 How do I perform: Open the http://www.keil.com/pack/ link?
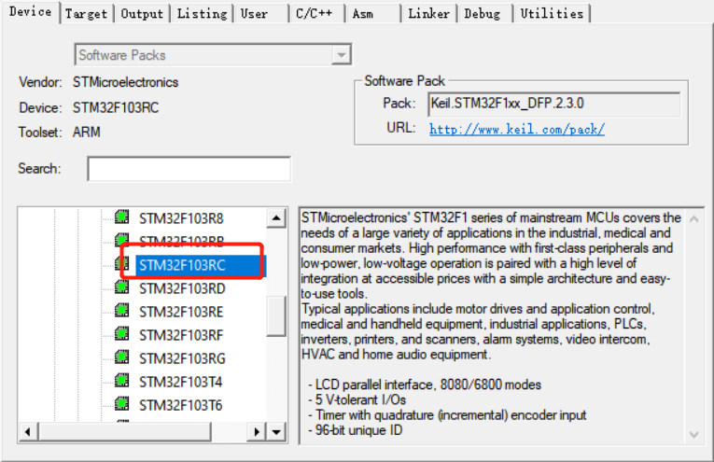[517, 130]
